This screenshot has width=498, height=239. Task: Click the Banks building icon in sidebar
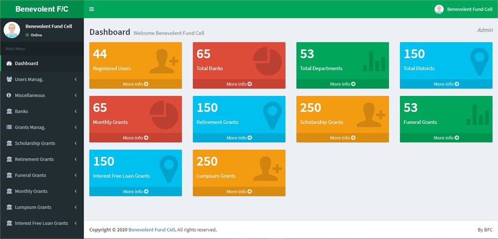coord(9,112)
